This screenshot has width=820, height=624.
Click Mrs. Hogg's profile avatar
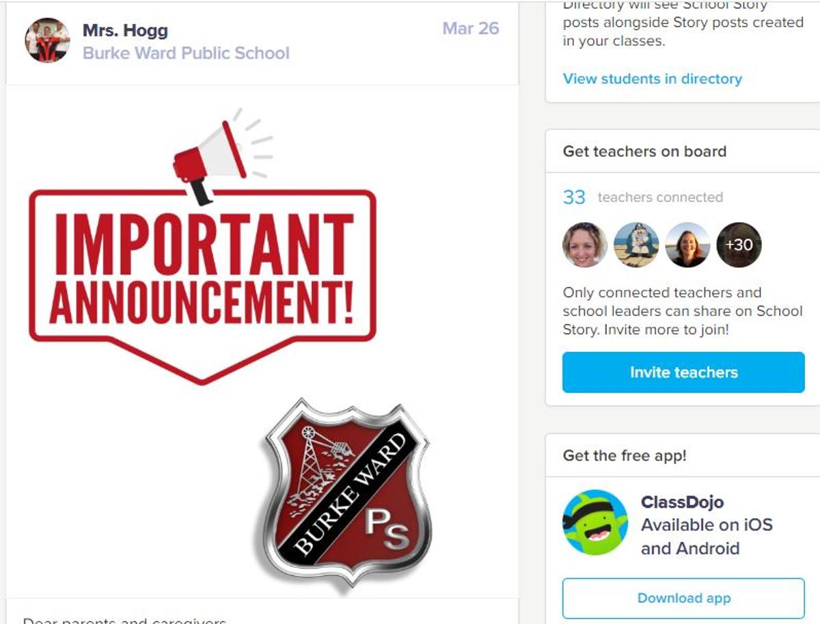(48, 40)
